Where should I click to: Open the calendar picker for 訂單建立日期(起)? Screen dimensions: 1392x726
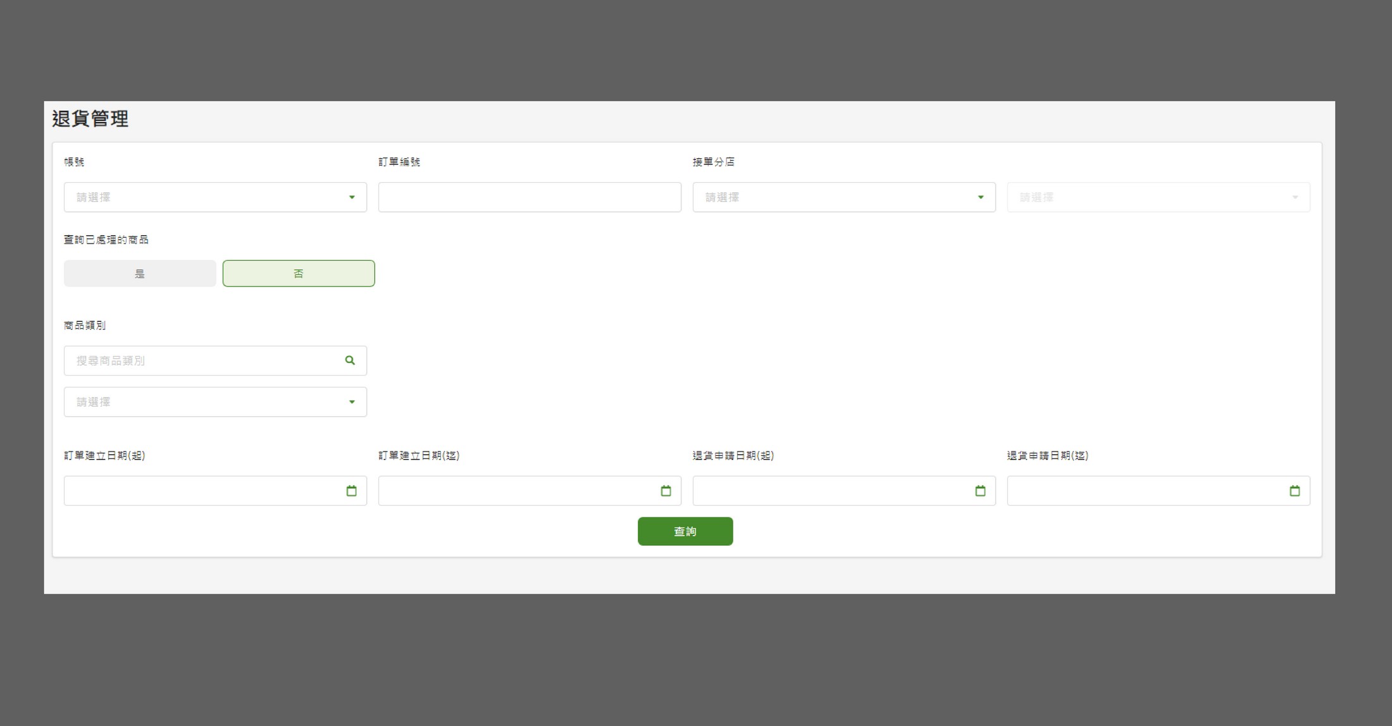coord(352,491)
